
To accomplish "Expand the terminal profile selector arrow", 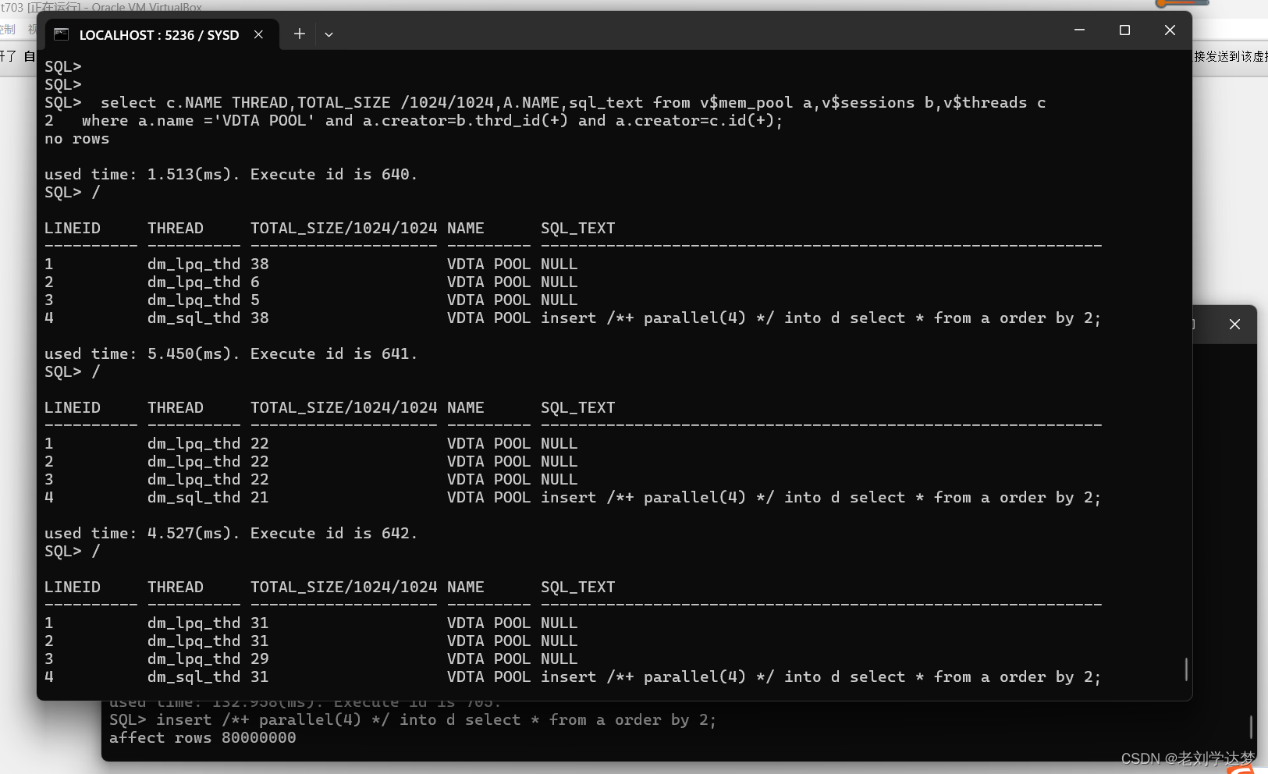I will (329, 34).
